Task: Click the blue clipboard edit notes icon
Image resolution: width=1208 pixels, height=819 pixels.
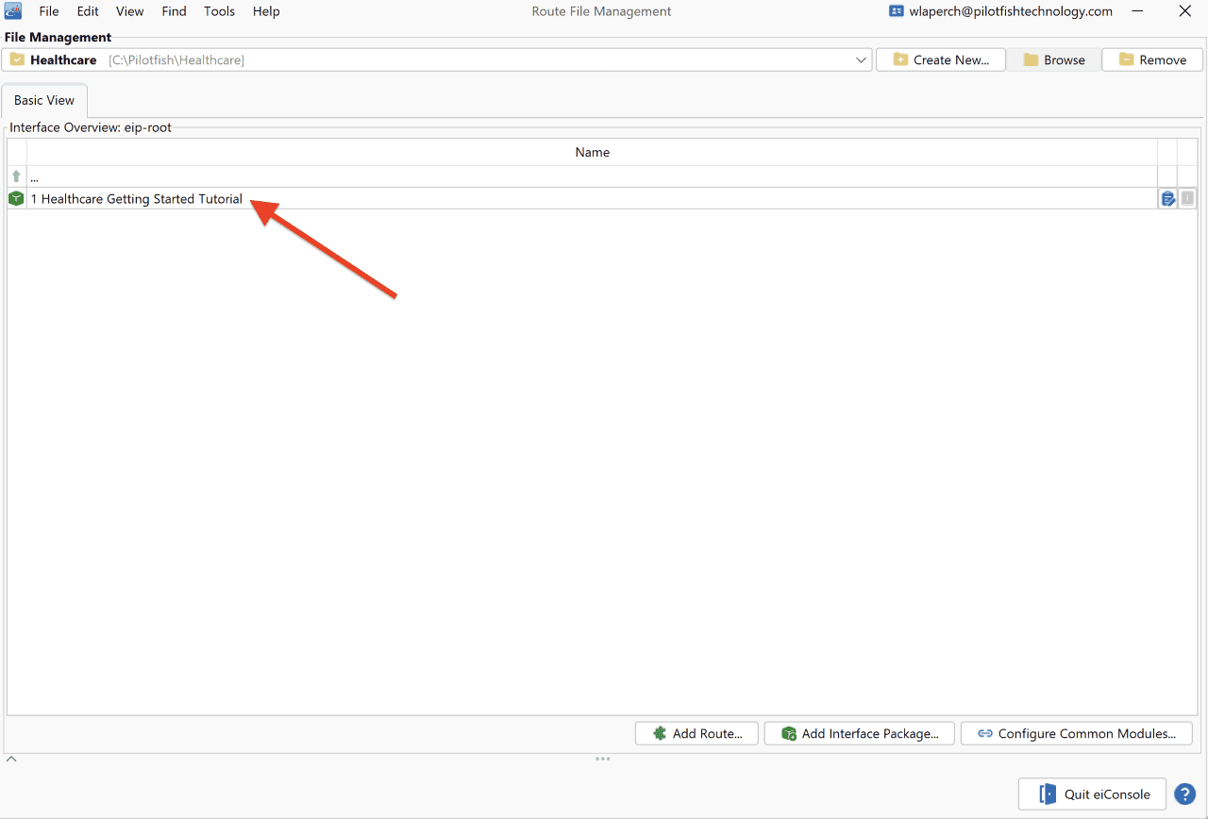Action: click(x=1168, y=198)
